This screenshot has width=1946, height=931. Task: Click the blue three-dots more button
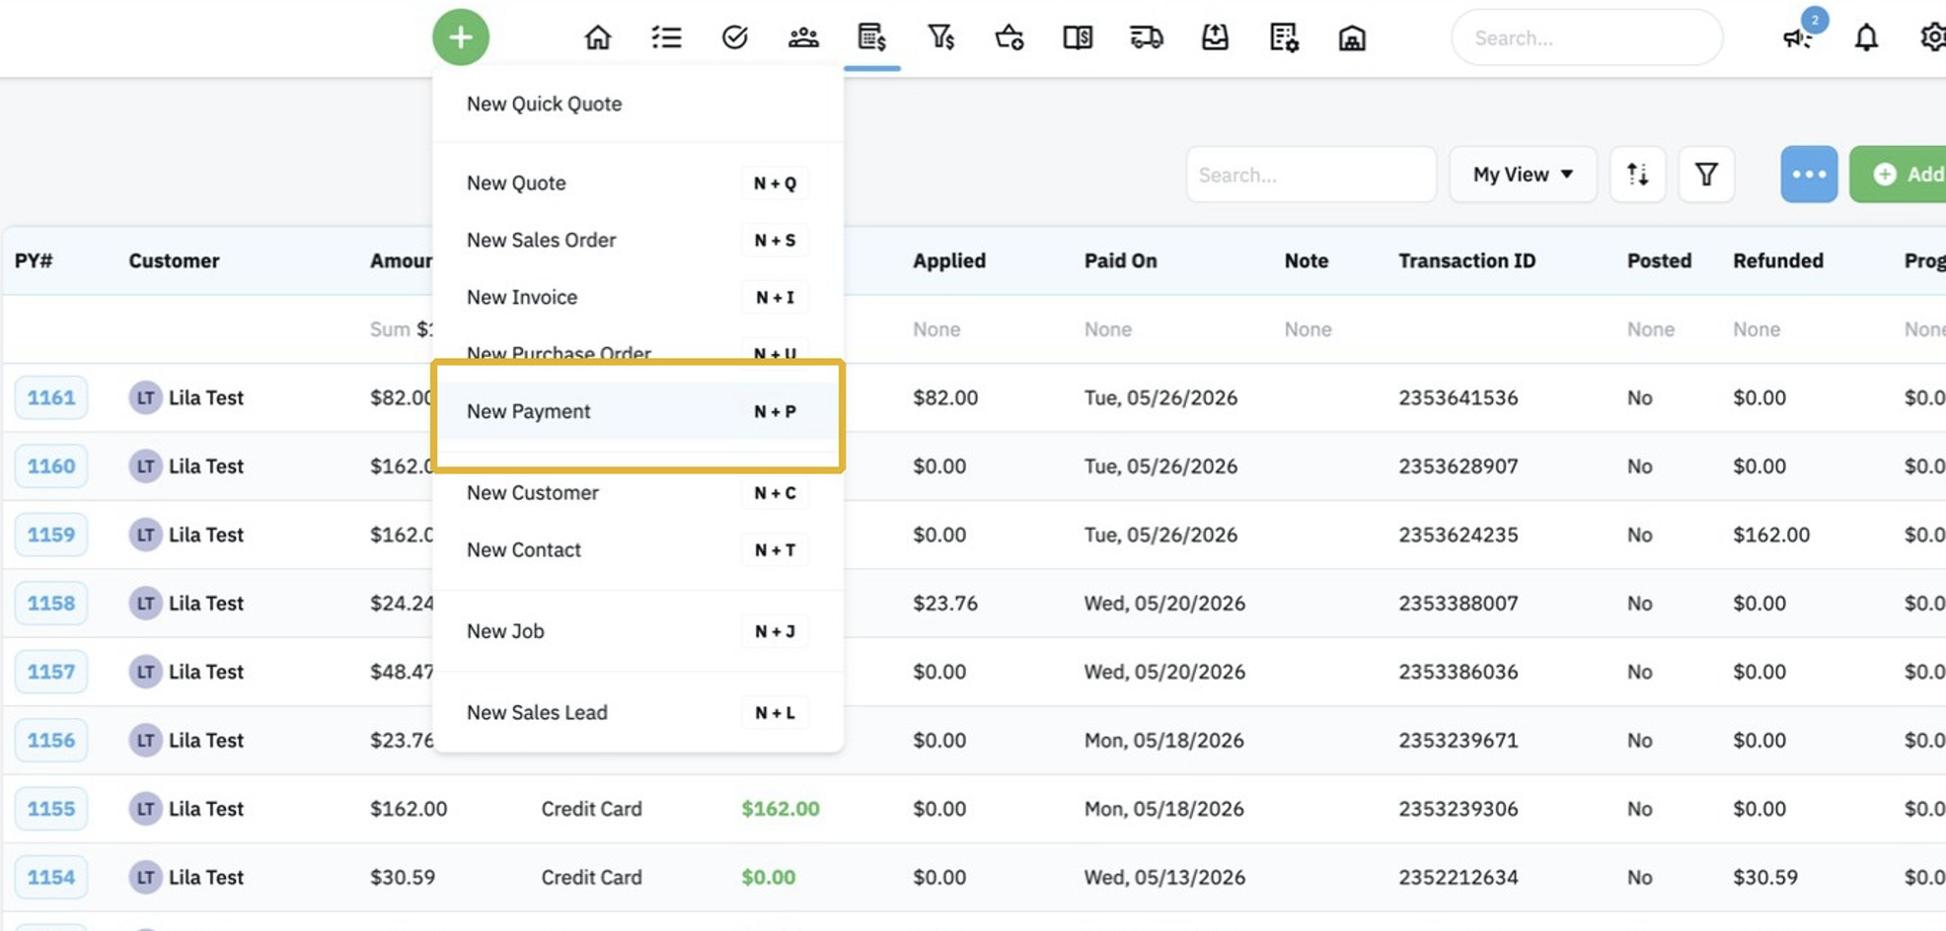point(1809,175)
